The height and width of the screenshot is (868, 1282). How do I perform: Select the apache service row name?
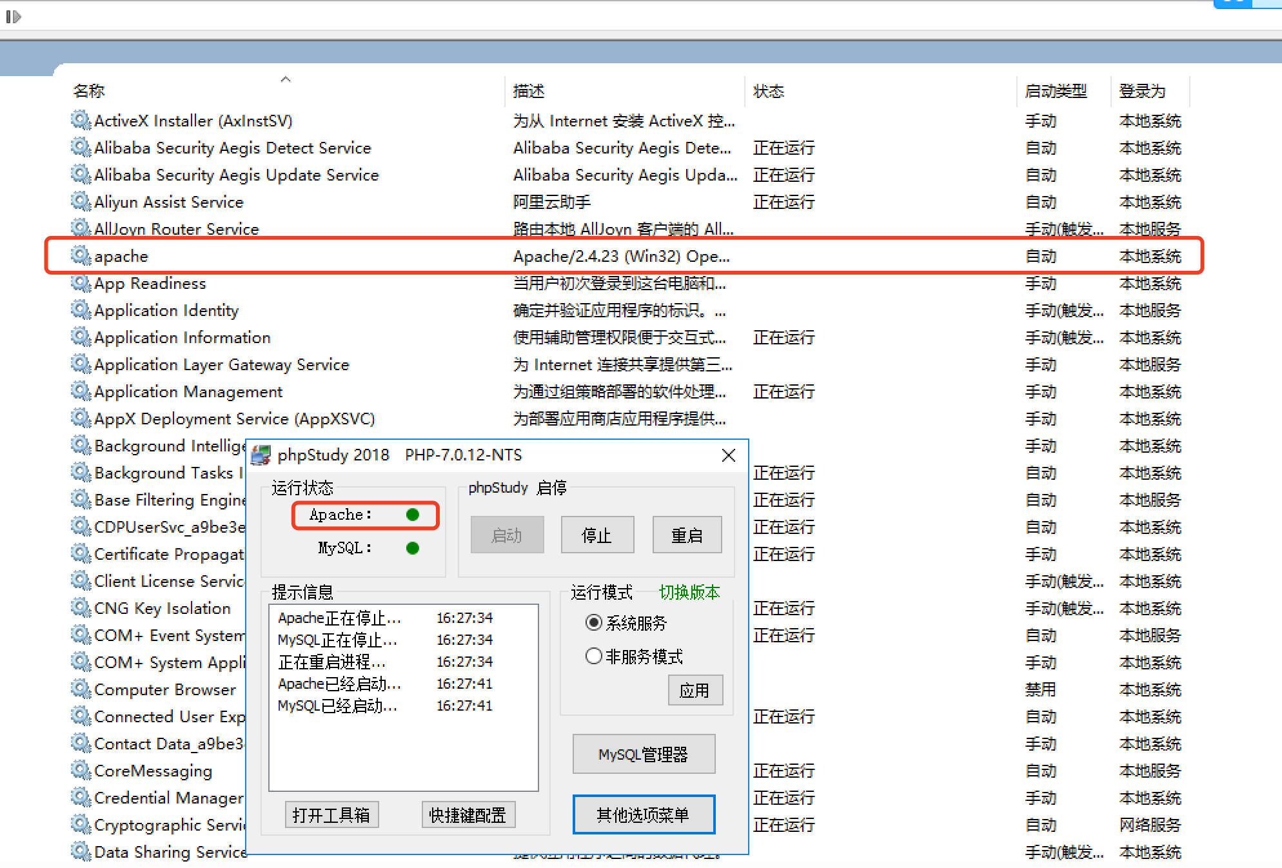pos(121,256)
